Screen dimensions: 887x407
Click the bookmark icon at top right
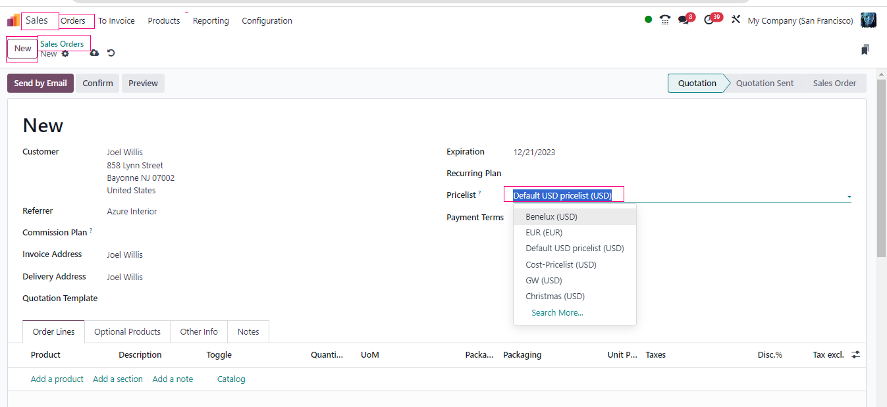pos(865,50)
